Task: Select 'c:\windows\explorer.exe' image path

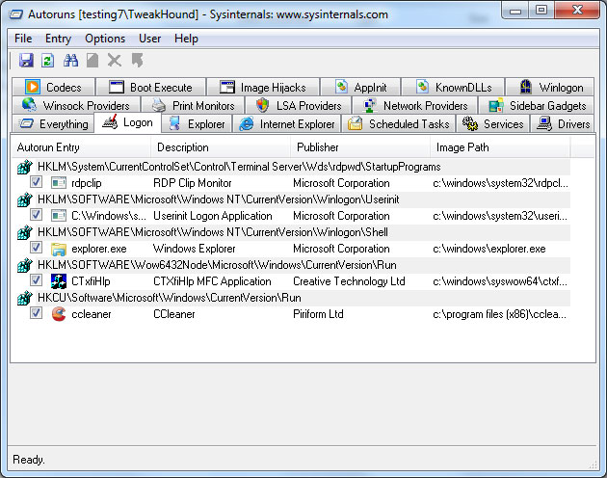Action: coord(489,249)
